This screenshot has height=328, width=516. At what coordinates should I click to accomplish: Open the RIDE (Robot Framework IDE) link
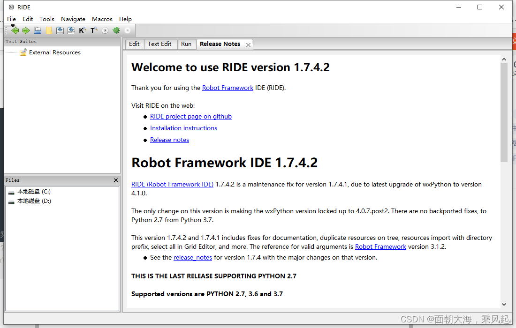tap(173, 184)
